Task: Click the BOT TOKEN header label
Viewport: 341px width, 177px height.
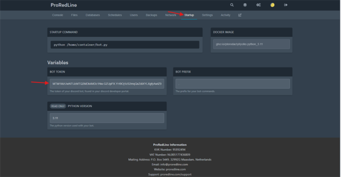Action: point(57,72)
